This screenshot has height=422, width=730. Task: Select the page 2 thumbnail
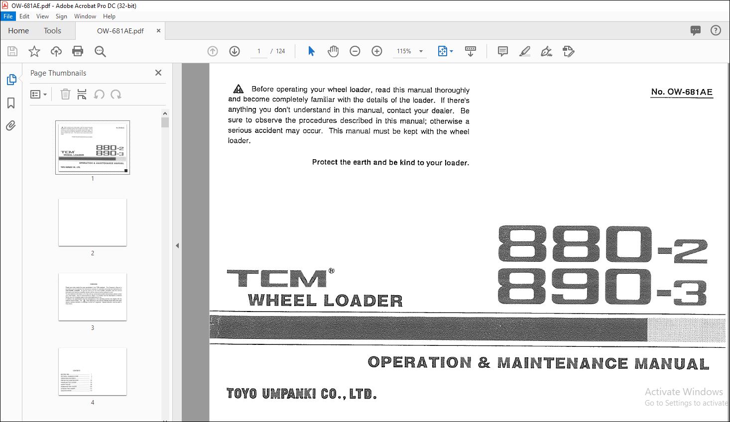click(x=93, y=222)
